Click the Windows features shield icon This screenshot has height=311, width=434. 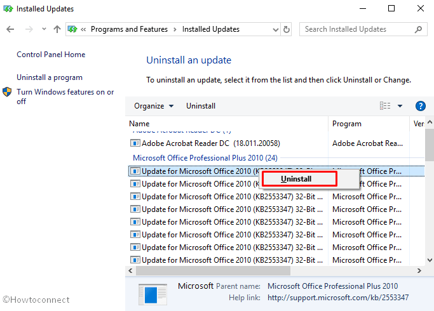(x=7, y=92)
